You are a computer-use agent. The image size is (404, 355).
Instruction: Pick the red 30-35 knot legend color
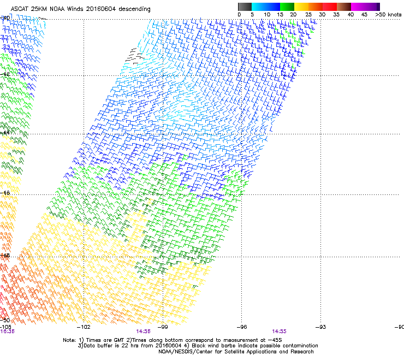click(x=330, y=7)
